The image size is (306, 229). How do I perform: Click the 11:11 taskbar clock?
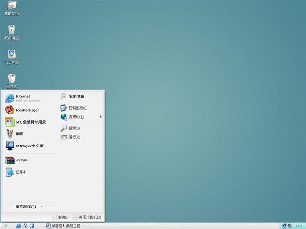[x=298, y=226]
